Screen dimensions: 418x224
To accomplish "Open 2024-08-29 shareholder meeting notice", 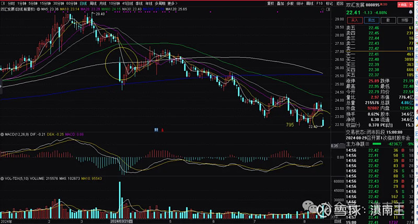I will (x=378, y=138).
